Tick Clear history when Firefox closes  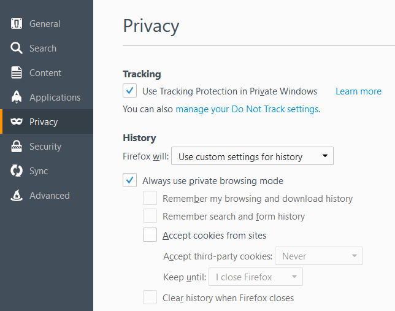tap(150, 297)
